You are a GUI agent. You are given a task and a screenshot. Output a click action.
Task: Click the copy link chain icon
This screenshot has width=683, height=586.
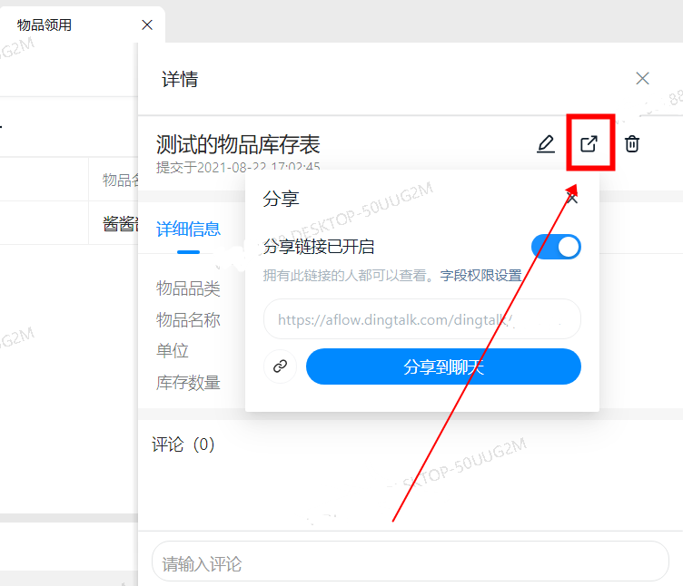280,366
